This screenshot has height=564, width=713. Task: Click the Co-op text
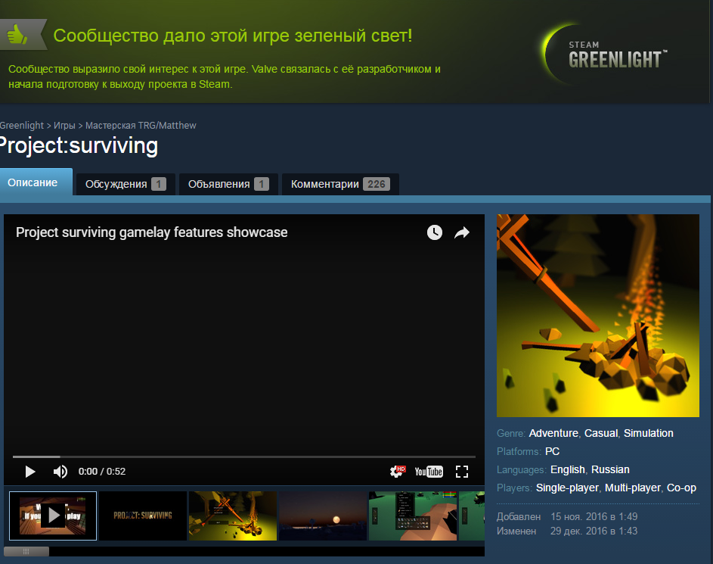681,488
